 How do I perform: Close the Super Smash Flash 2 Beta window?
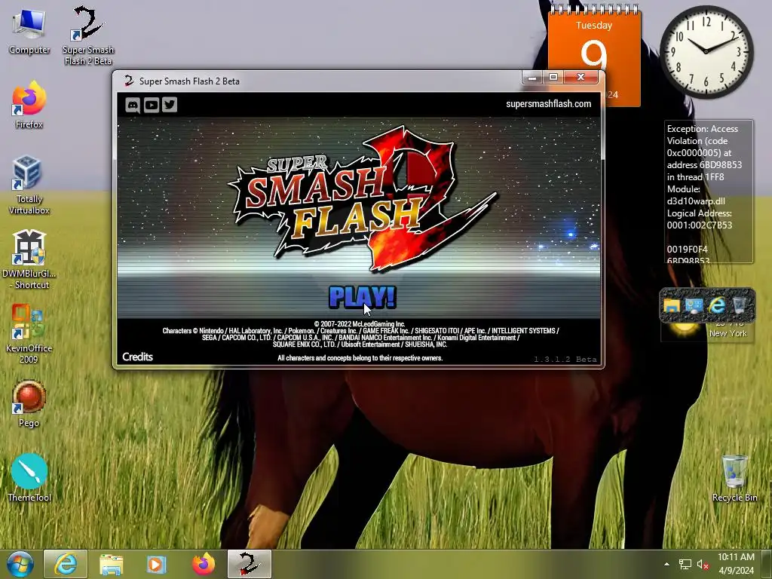coord(581,78)
